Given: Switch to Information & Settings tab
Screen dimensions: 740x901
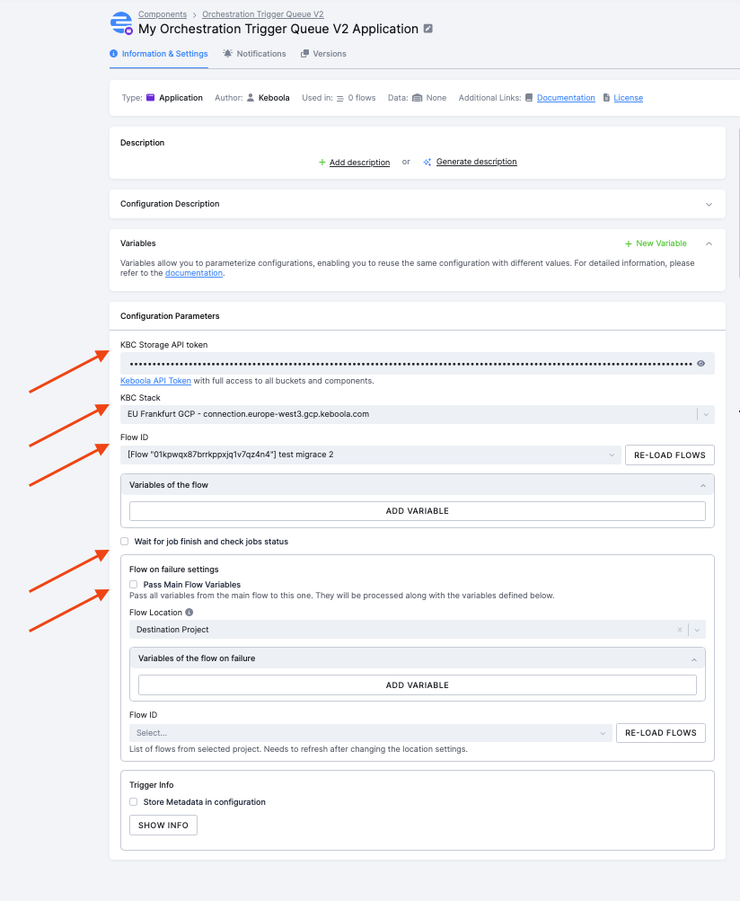Looking at the screenshot, I should pos(159,53).
